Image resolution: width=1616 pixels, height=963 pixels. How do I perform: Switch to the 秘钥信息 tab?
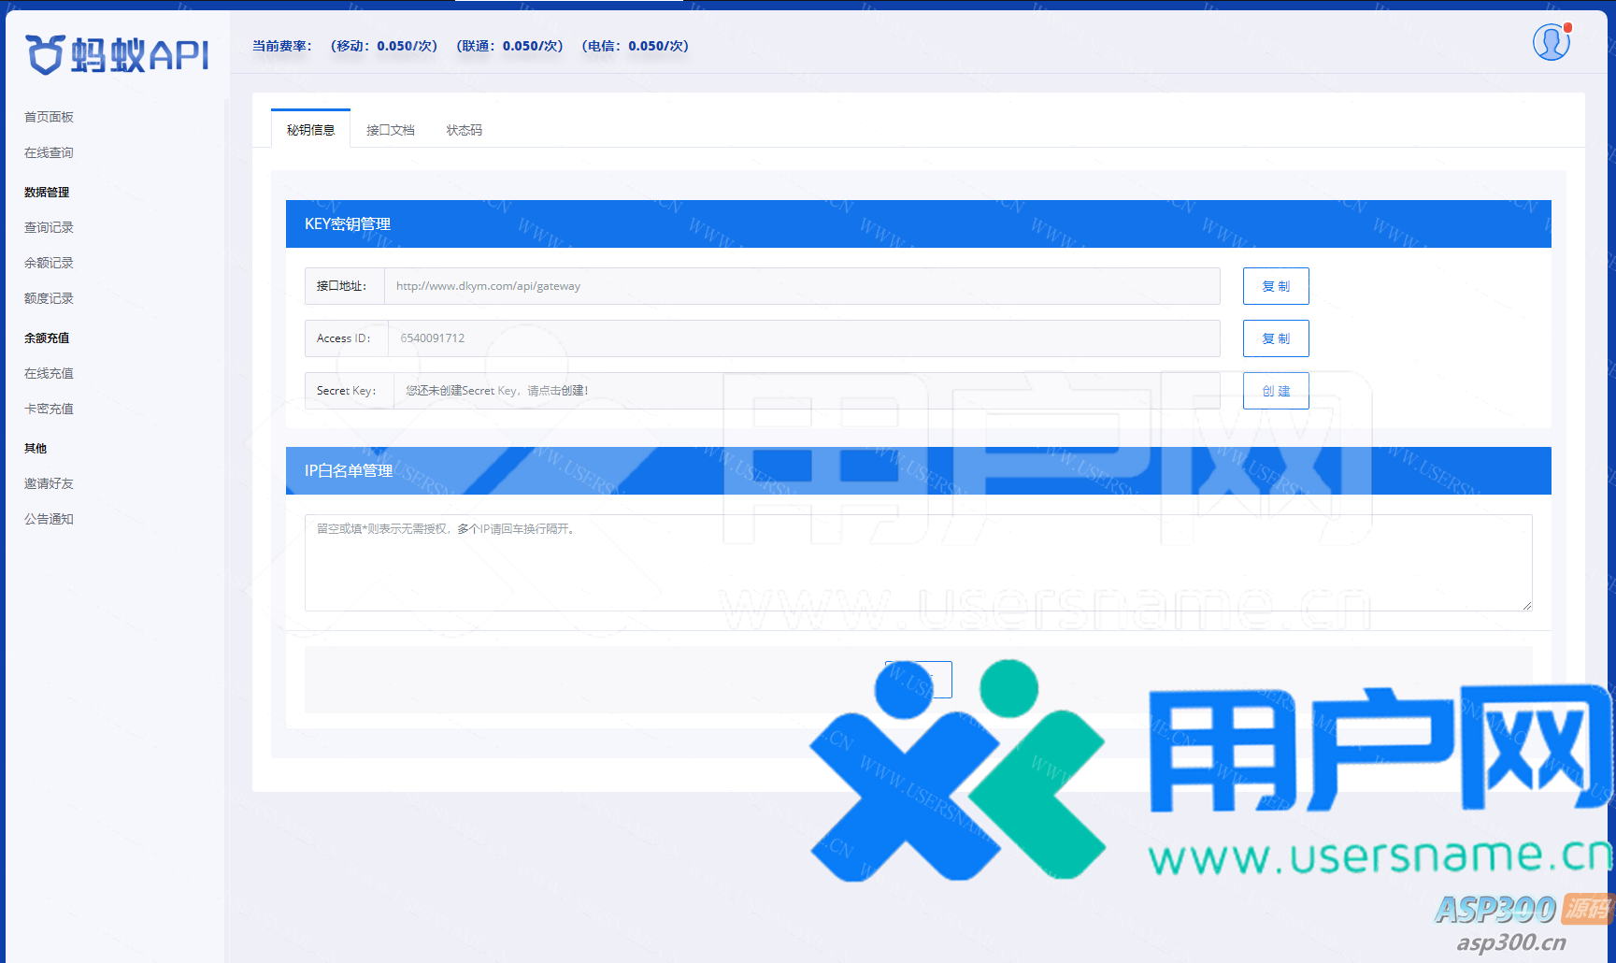click(310, 130)
